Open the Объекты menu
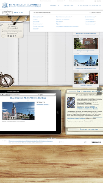Image resolution: width=103 pixels, height=183 pixels. tap(55, 5)
